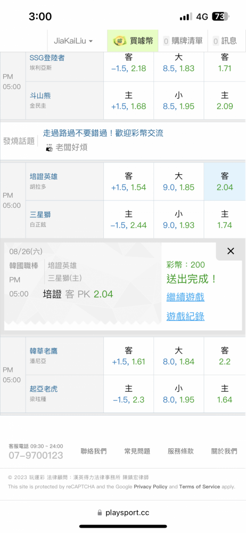This screenshot has height=533, width=246.
Task: Tap the playsport.cc address bar lock
Action: [100, 513]
